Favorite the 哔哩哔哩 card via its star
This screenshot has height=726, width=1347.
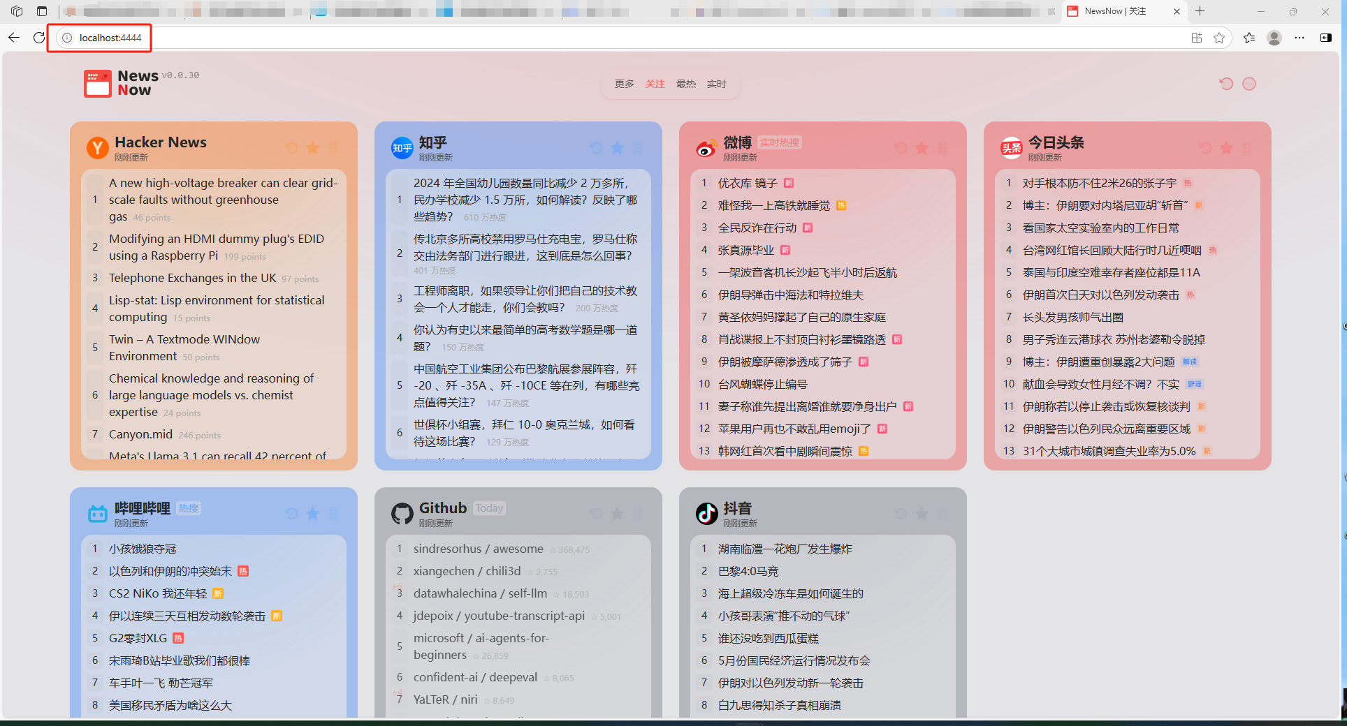click(x=312, y=514)
